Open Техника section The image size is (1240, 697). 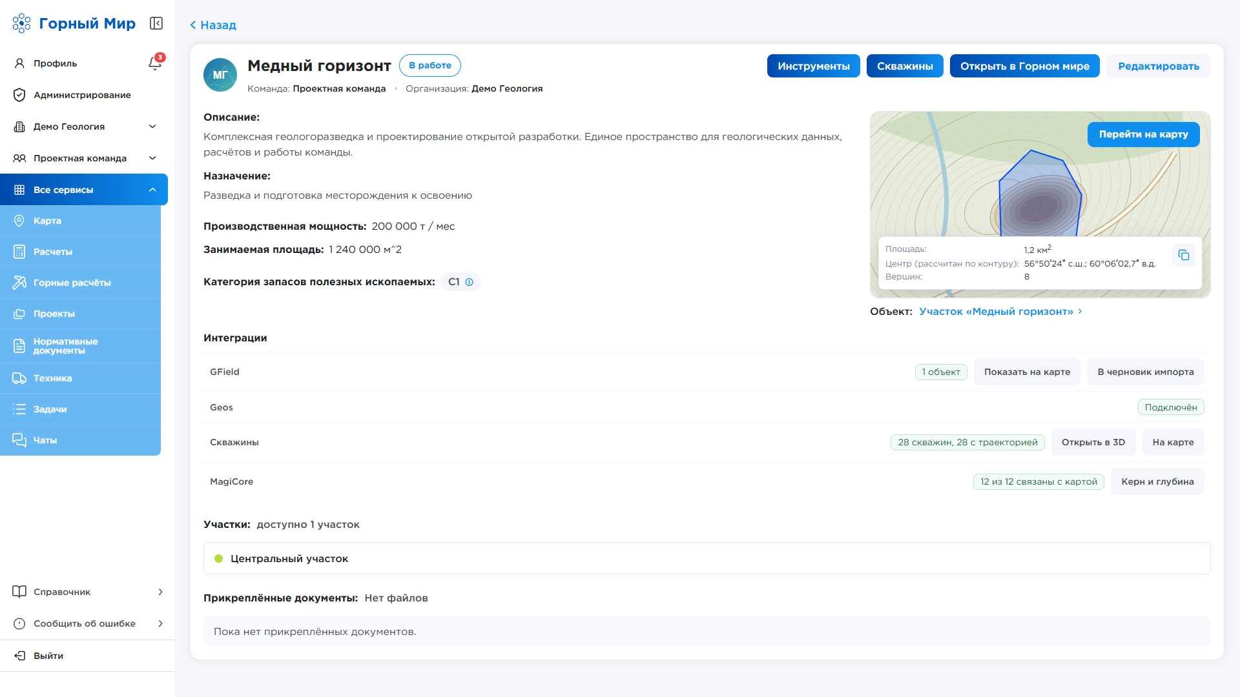80,378
